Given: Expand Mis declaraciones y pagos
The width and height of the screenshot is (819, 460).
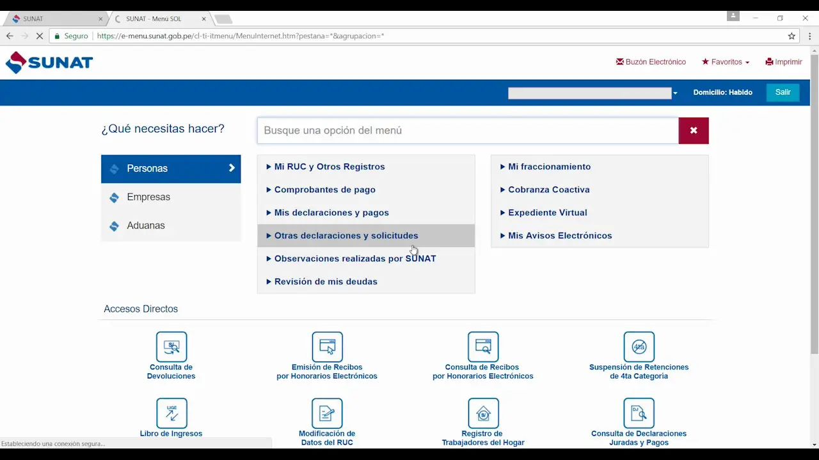Looking at the screenshot, I should click(366, 213).
